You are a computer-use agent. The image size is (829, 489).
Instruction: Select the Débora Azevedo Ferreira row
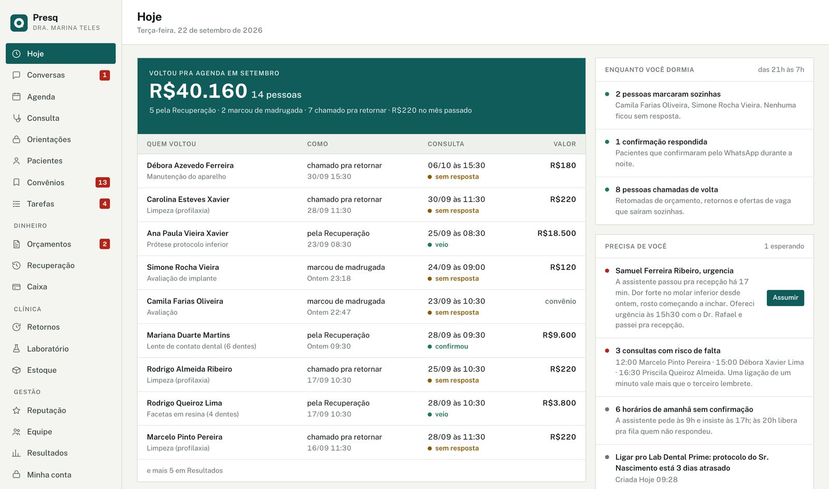[x=361, y=171]
